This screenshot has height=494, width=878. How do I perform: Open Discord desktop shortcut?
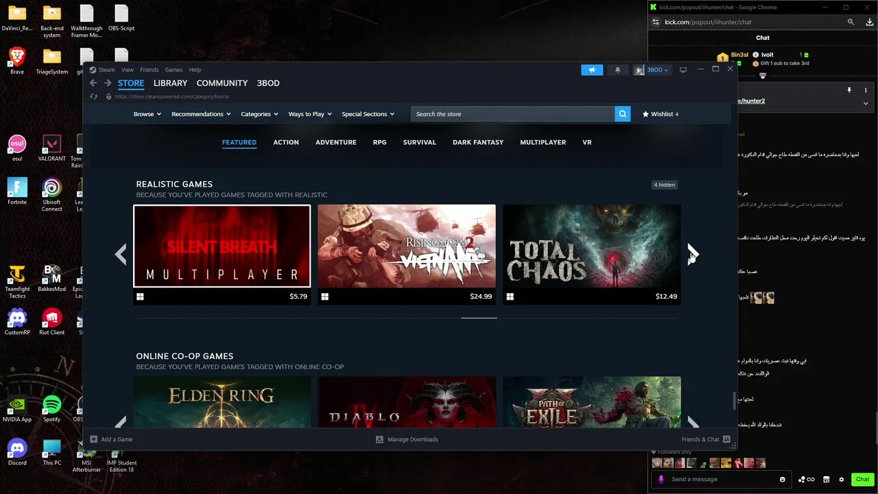click(x=17, y=452)
